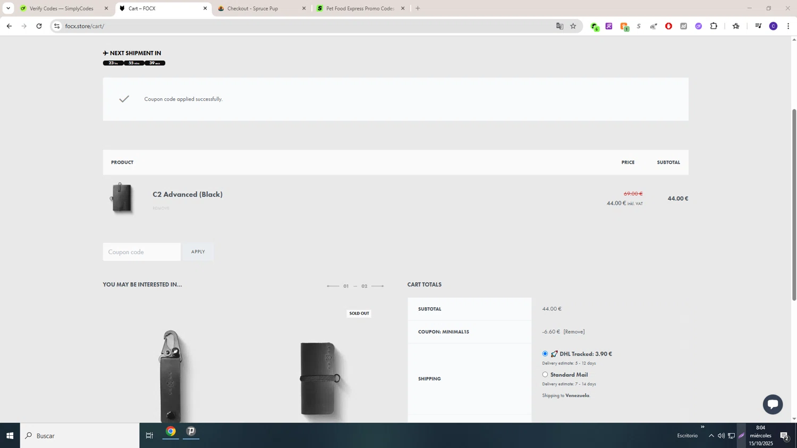Image resolution: width=797 pixels, height=448 pixels.
Task: Click the page vertical scrollbar
Action: (x=794, y=205)
